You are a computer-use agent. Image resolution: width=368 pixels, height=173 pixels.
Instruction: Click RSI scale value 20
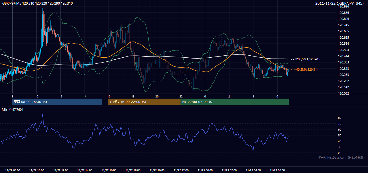pos(340,153)
